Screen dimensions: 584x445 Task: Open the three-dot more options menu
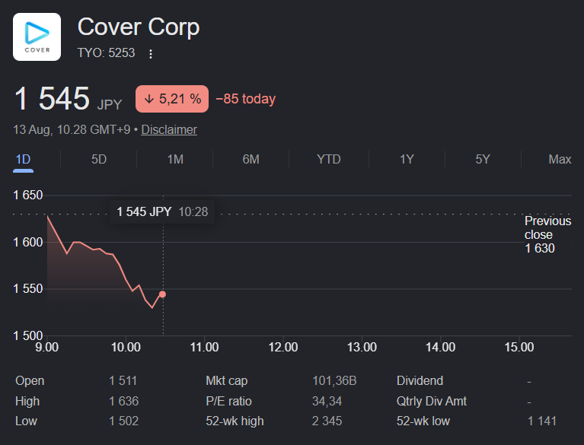(151, 54)
